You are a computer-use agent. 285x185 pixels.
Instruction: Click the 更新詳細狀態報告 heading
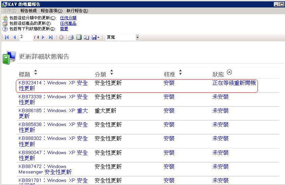(44, 57)
